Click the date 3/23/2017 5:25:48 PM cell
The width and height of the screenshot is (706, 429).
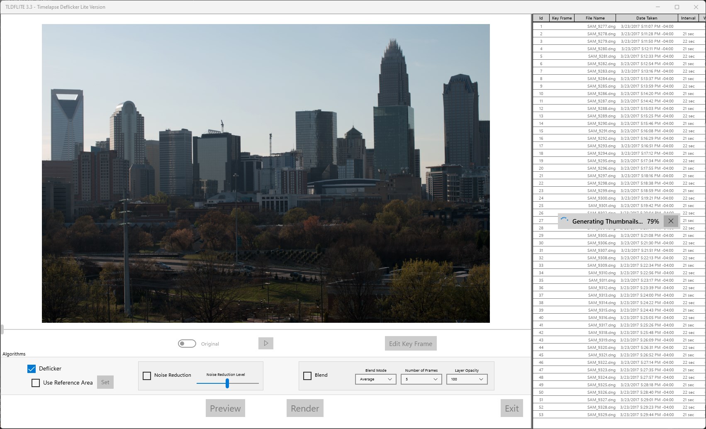647,332
